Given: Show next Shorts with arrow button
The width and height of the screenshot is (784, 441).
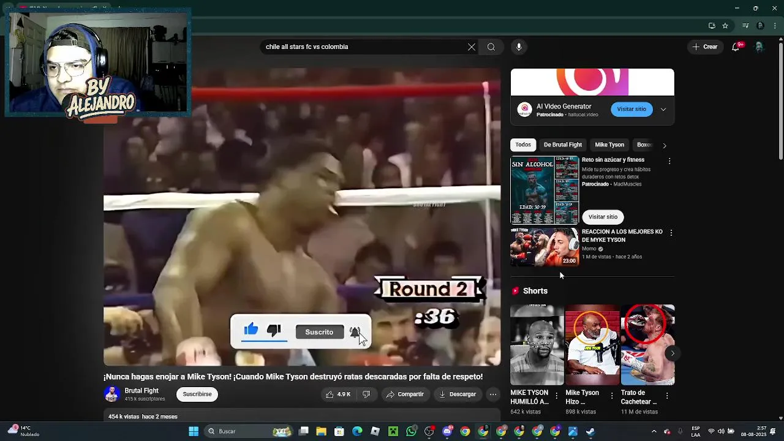Looking at the screenshot, I should (673, 353).
